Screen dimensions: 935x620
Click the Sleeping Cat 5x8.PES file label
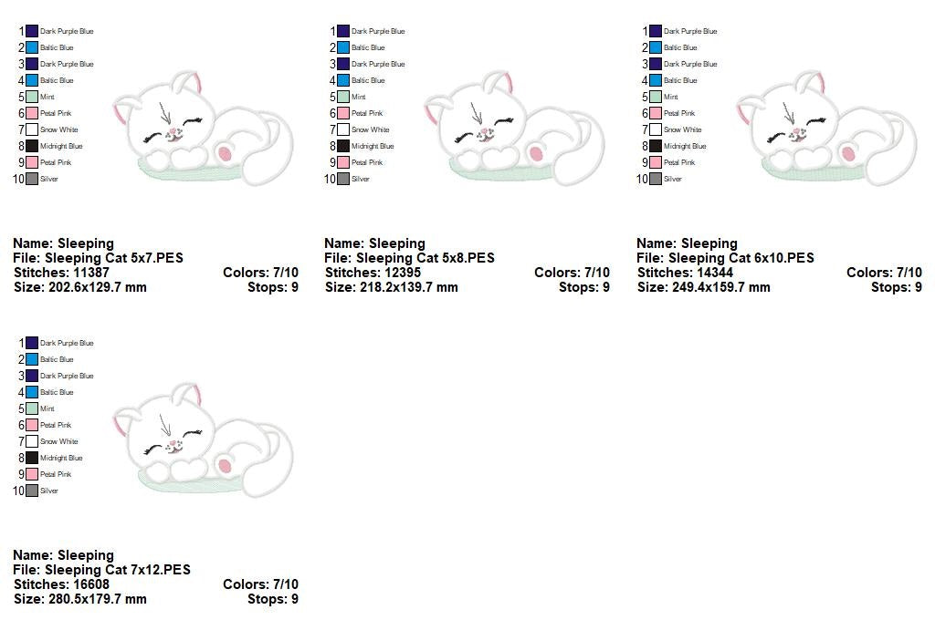(409, 257)
